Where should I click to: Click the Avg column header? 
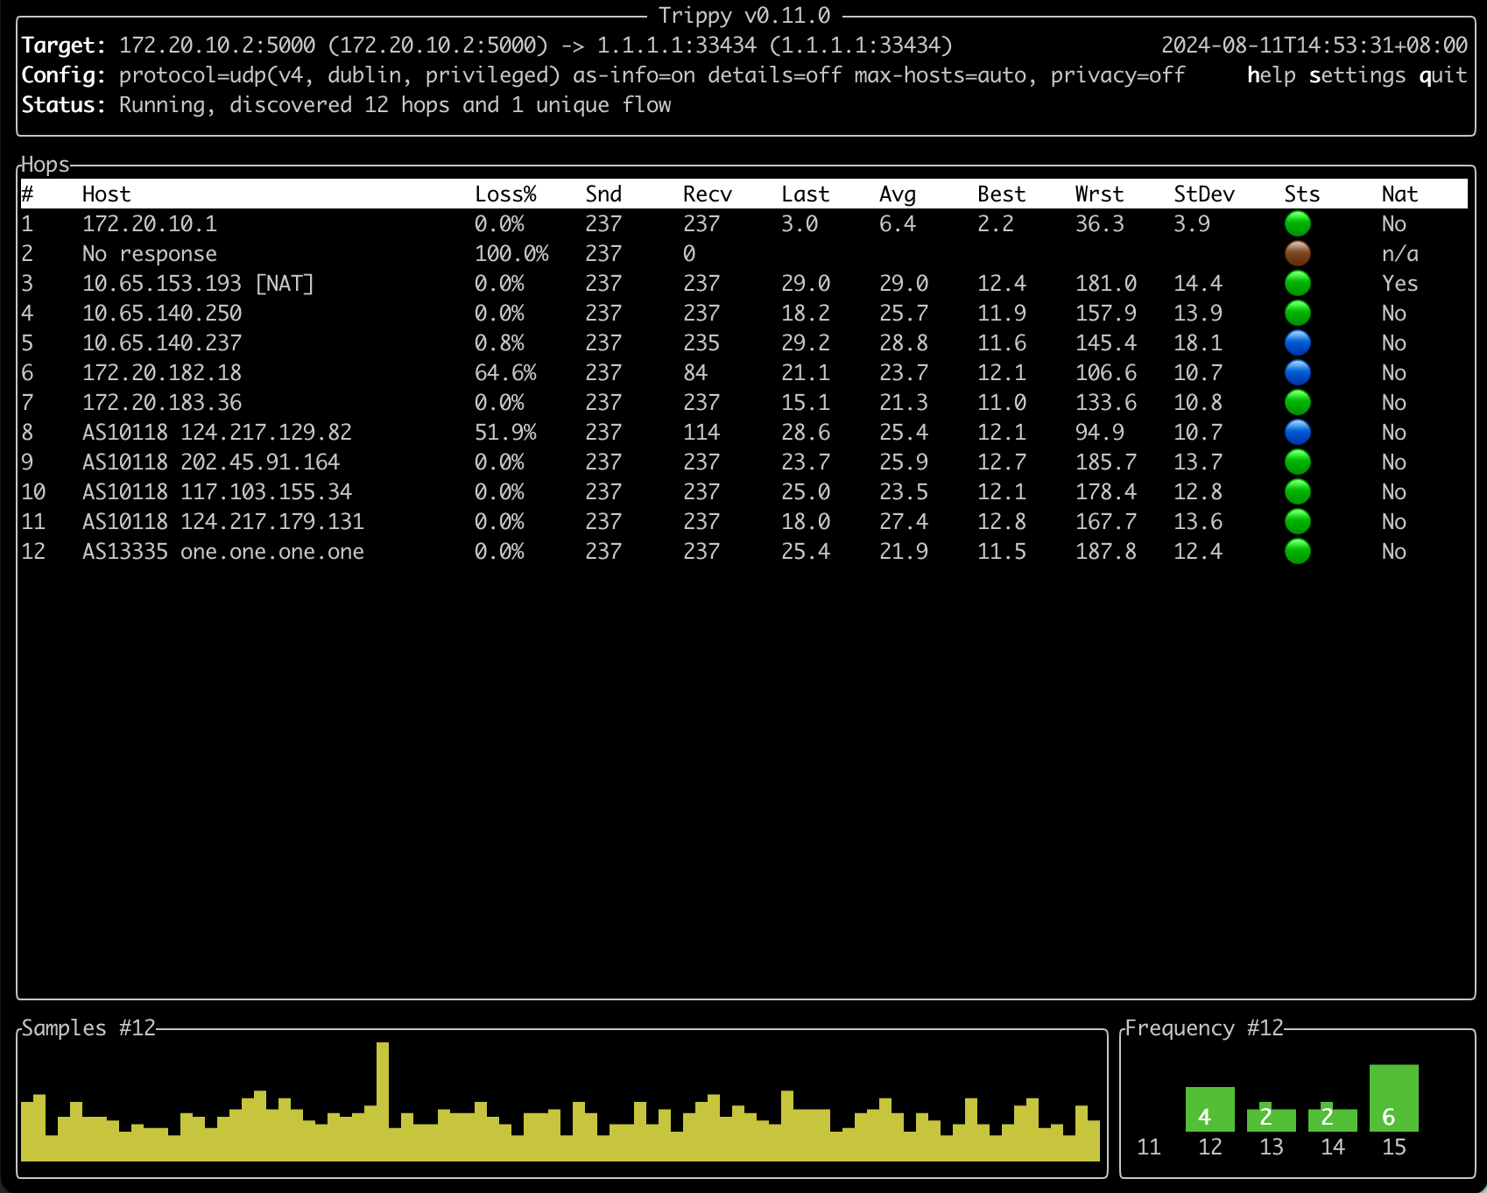tap(898, 194)
